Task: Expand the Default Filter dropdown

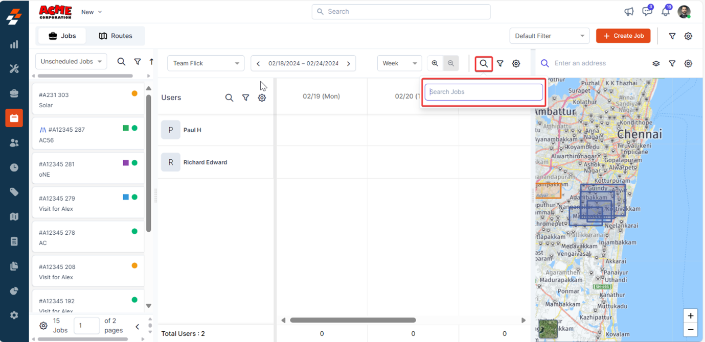Action: pyautogui.click(x=549, y=36)
